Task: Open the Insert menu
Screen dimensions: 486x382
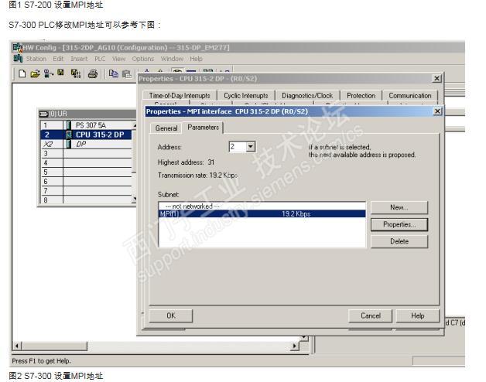Action: [x=79, y=59]
